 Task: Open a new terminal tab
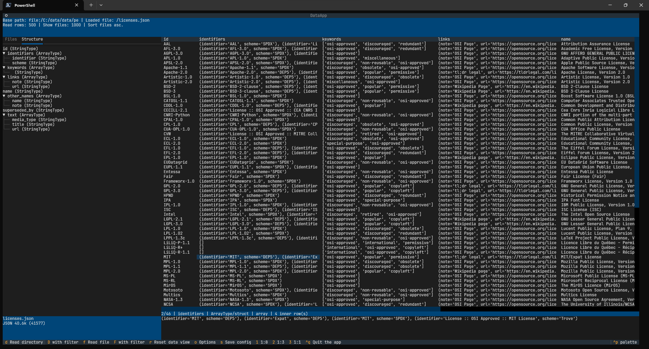click(91, 5)
